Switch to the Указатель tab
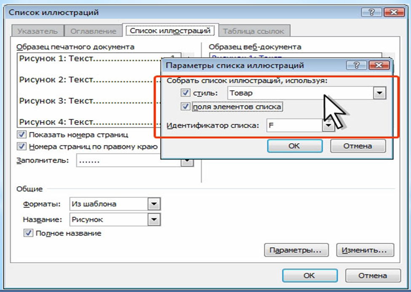Image resolution: width=411 pixels, height=292 pixels. 37,31
